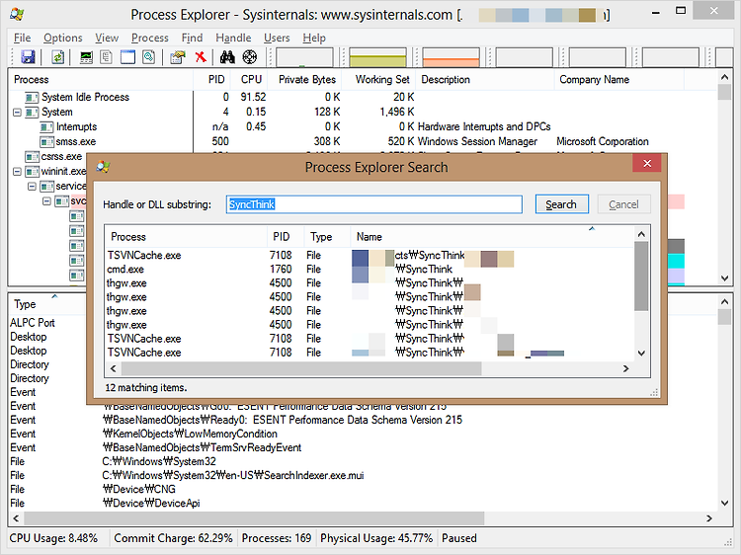Click the csrss.exe process icon

tap(32, 156)
